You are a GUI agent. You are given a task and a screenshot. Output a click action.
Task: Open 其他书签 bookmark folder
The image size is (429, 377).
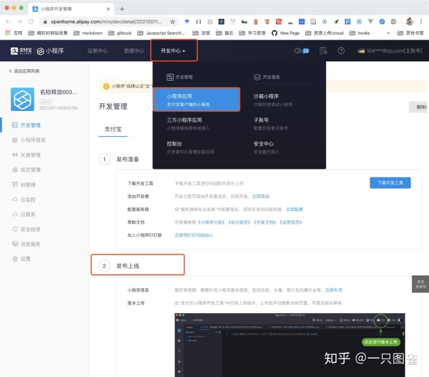pos(411,33)
